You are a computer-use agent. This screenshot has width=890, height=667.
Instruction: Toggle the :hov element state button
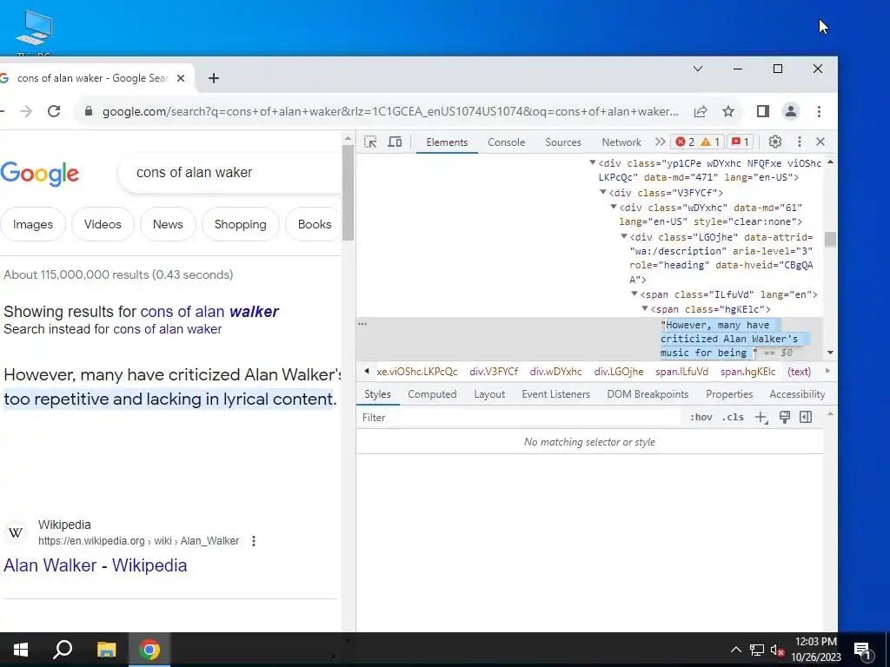[x=701, y=418]
